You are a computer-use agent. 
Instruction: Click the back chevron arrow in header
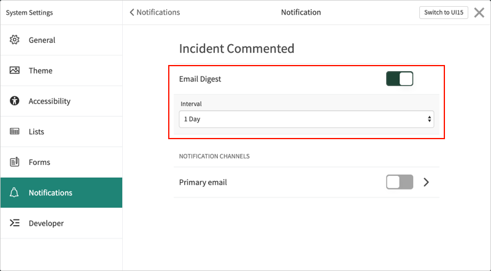tap(132, 12)
